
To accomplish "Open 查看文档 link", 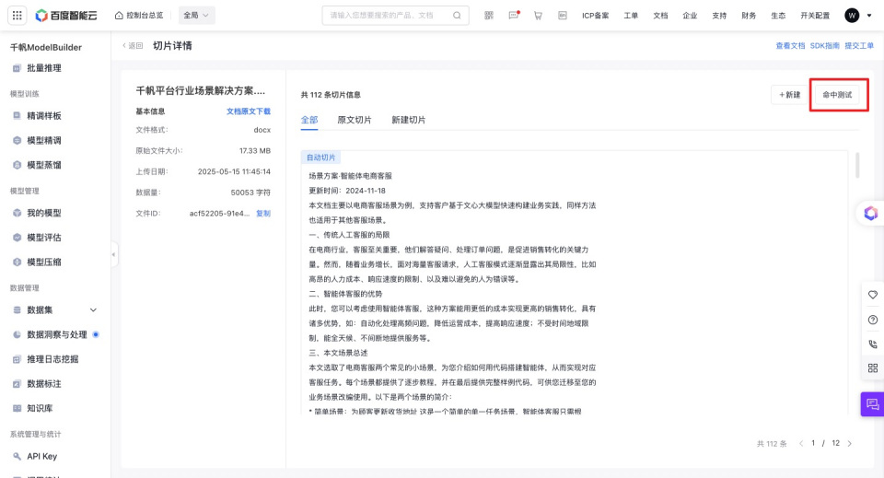I will [790, 46].
